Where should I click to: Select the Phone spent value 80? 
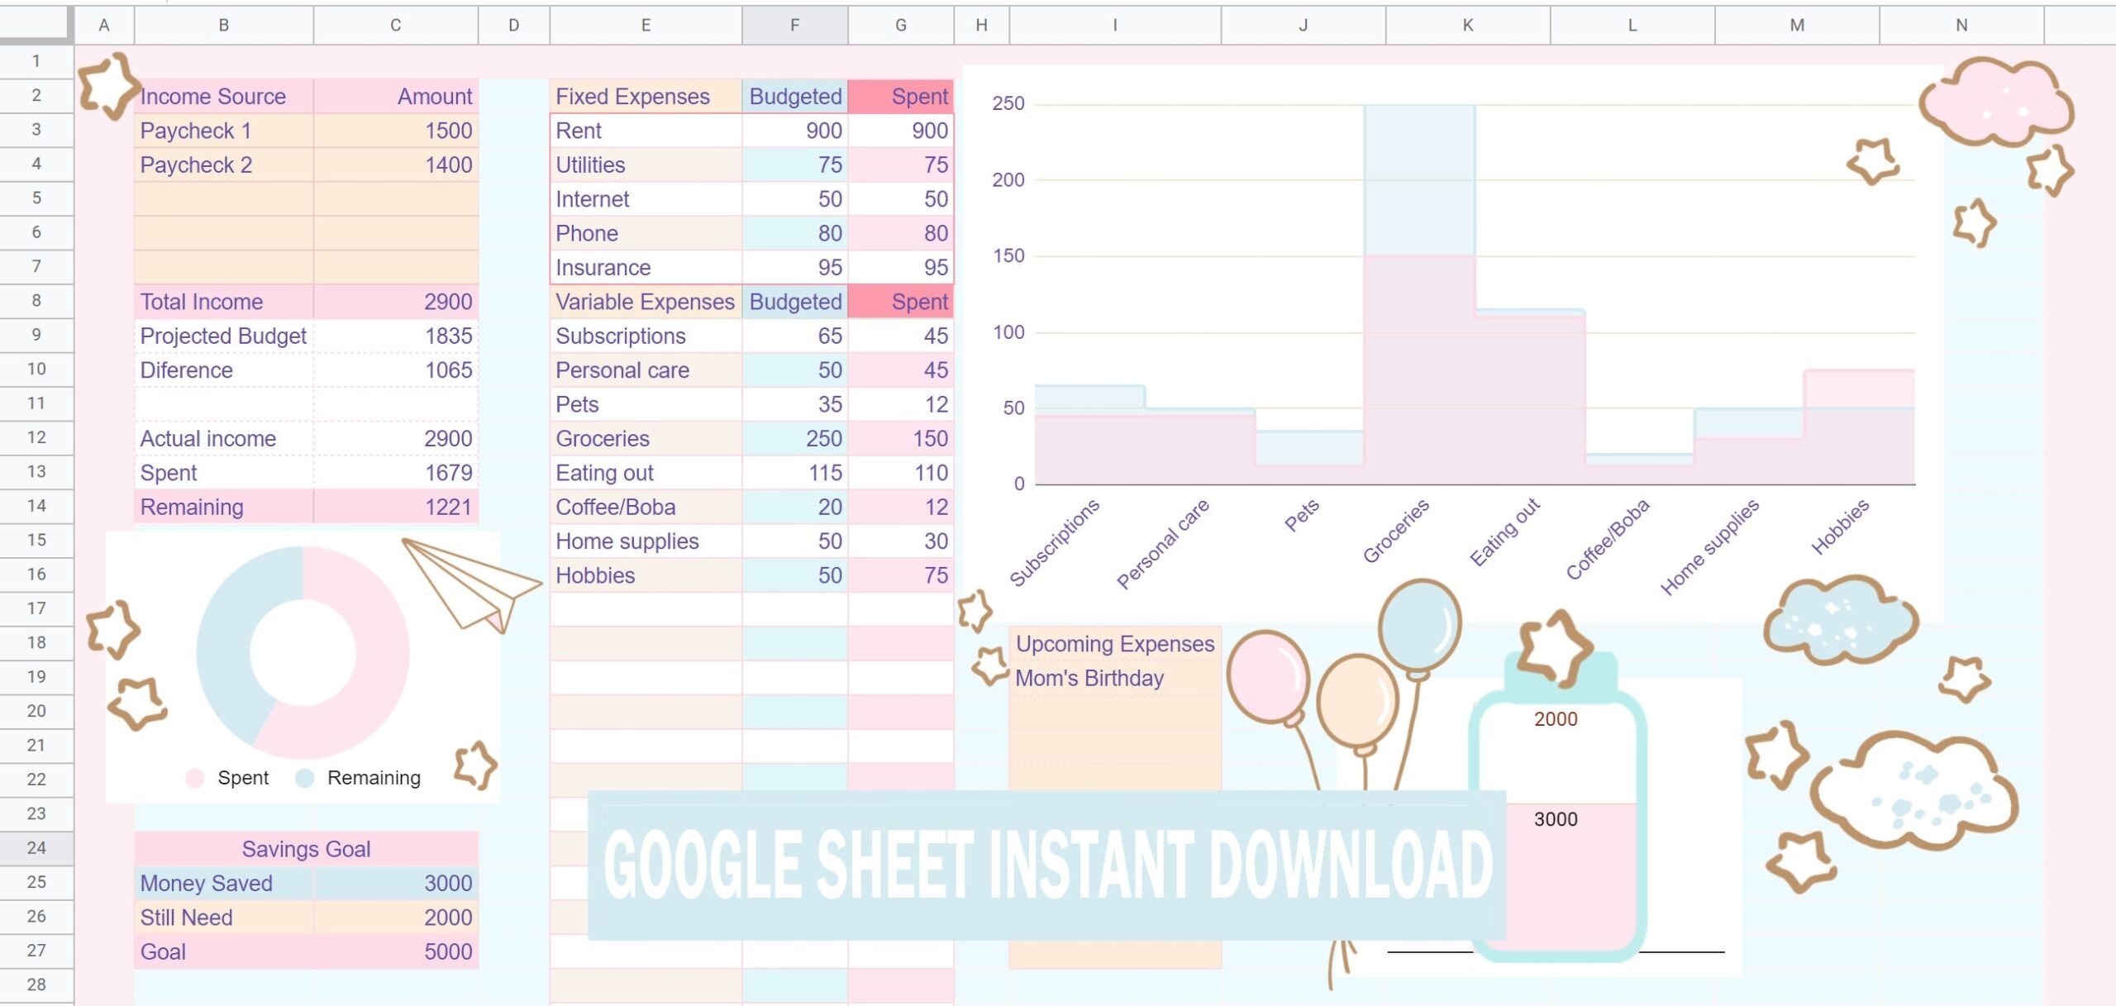[x=900, y=233]
